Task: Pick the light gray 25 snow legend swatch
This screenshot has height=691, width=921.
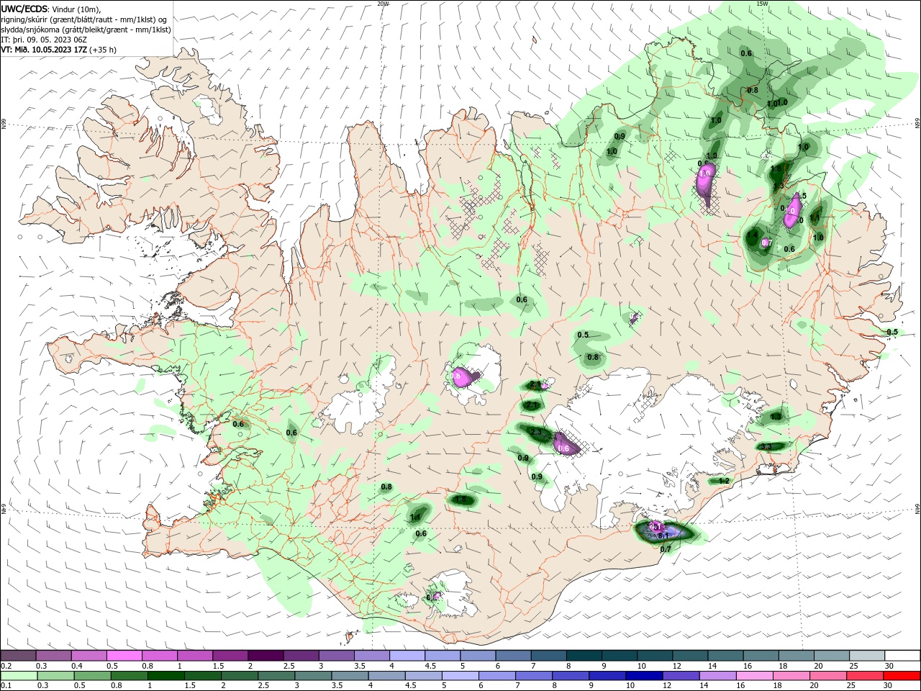Action: click(868, 656)
